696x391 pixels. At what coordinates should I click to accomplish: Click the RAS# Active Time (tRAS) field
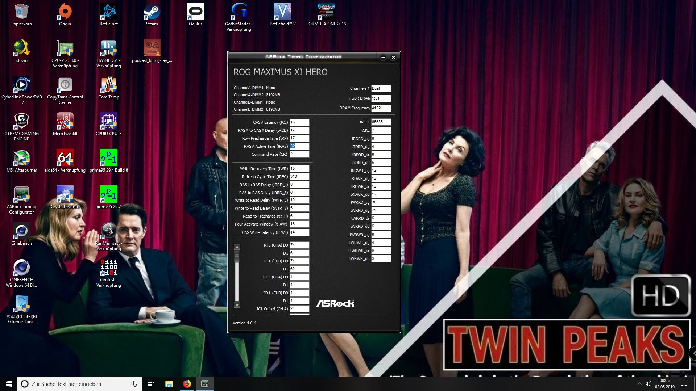point(299,146)
